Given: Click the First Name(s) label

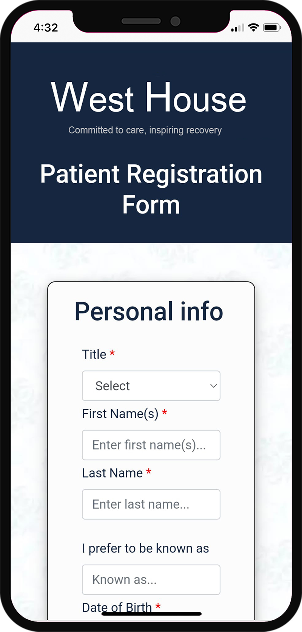Looking at the screenshot, I should pyautogui.click(x=120, y=414).
